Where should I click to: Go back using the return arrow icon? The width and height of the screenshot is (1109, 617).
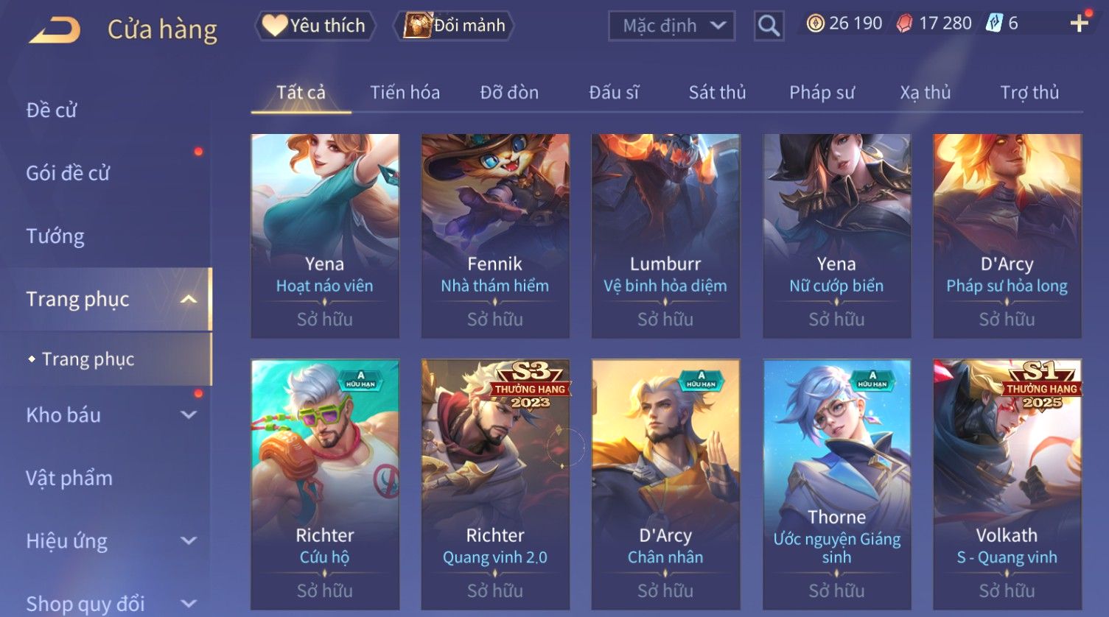[55, 30]
